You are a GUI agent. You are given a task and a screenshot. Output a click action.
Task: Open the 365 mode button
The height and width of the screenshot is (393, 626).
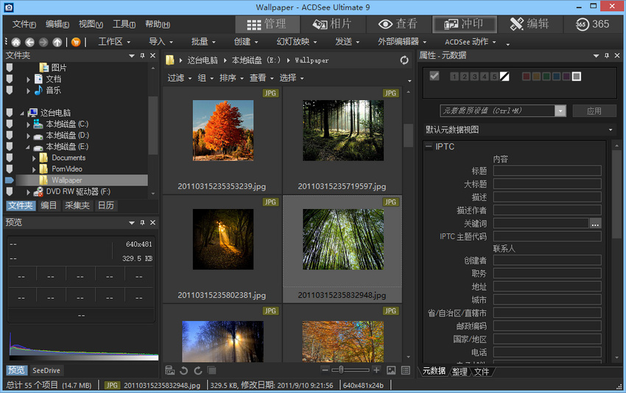tap(591, 24)
